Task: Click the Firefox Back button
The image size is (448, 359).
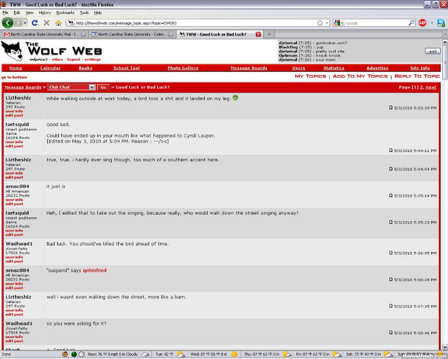Action: pos(7,22)
